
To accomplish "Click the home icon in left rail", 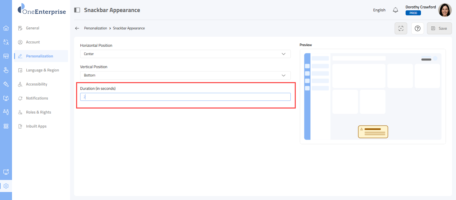I will (6, 28).
